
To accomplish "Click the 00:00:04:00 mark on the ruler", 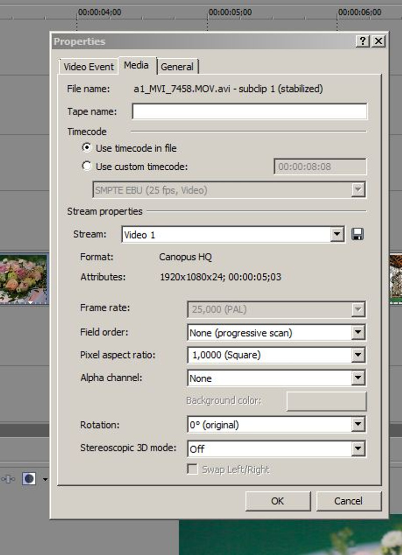I will [99, 13].
